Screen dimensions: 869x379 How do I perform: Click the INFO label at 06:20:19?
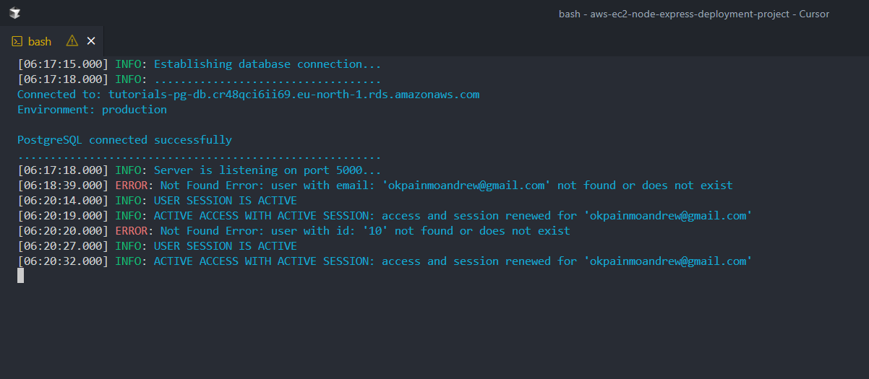tap(129, 216)
